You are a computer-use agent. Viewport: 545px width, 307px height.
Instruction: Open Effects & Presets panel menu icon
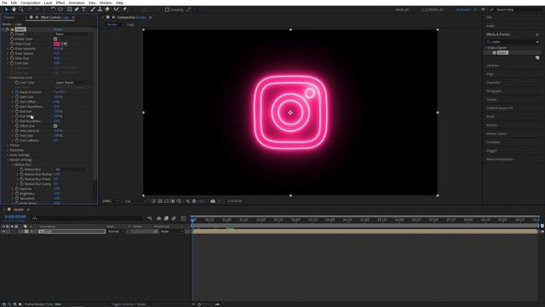point(537,34)
